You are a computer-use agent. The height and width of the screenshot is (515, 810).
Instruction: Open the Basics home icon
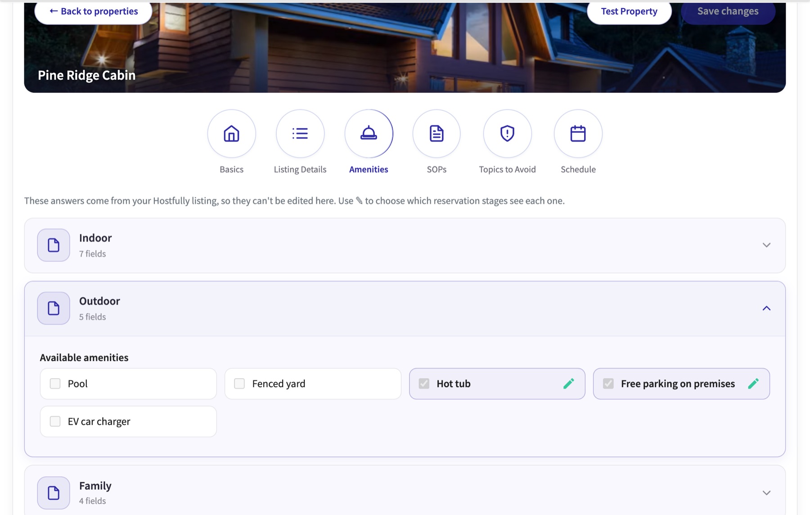231,134
